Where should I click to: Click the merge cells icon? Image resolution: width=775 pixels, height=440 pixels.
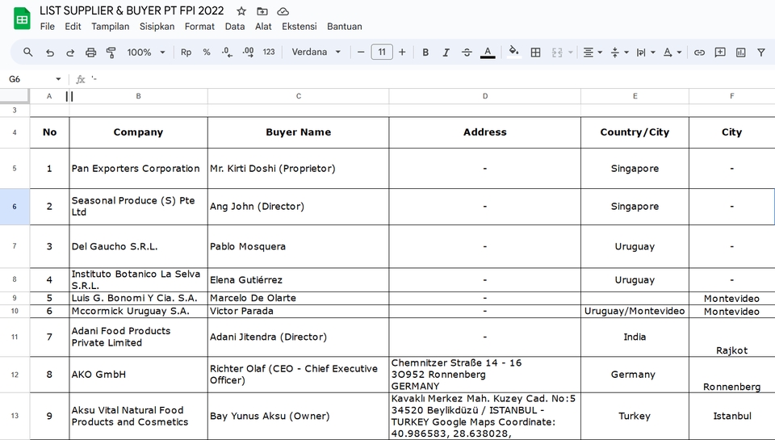tap(557, 52)
